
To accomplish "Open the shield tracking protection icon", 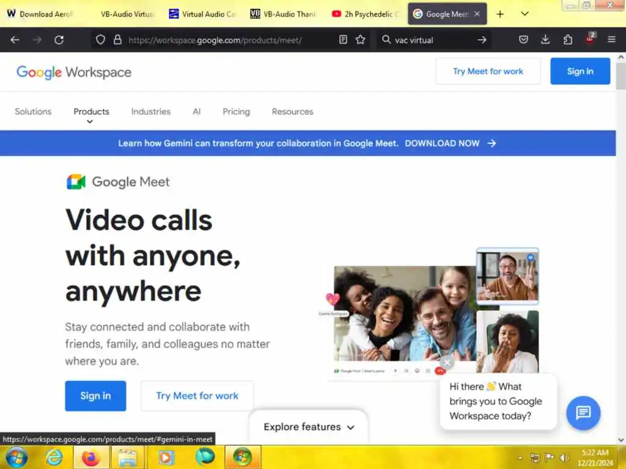I will 101,40.
